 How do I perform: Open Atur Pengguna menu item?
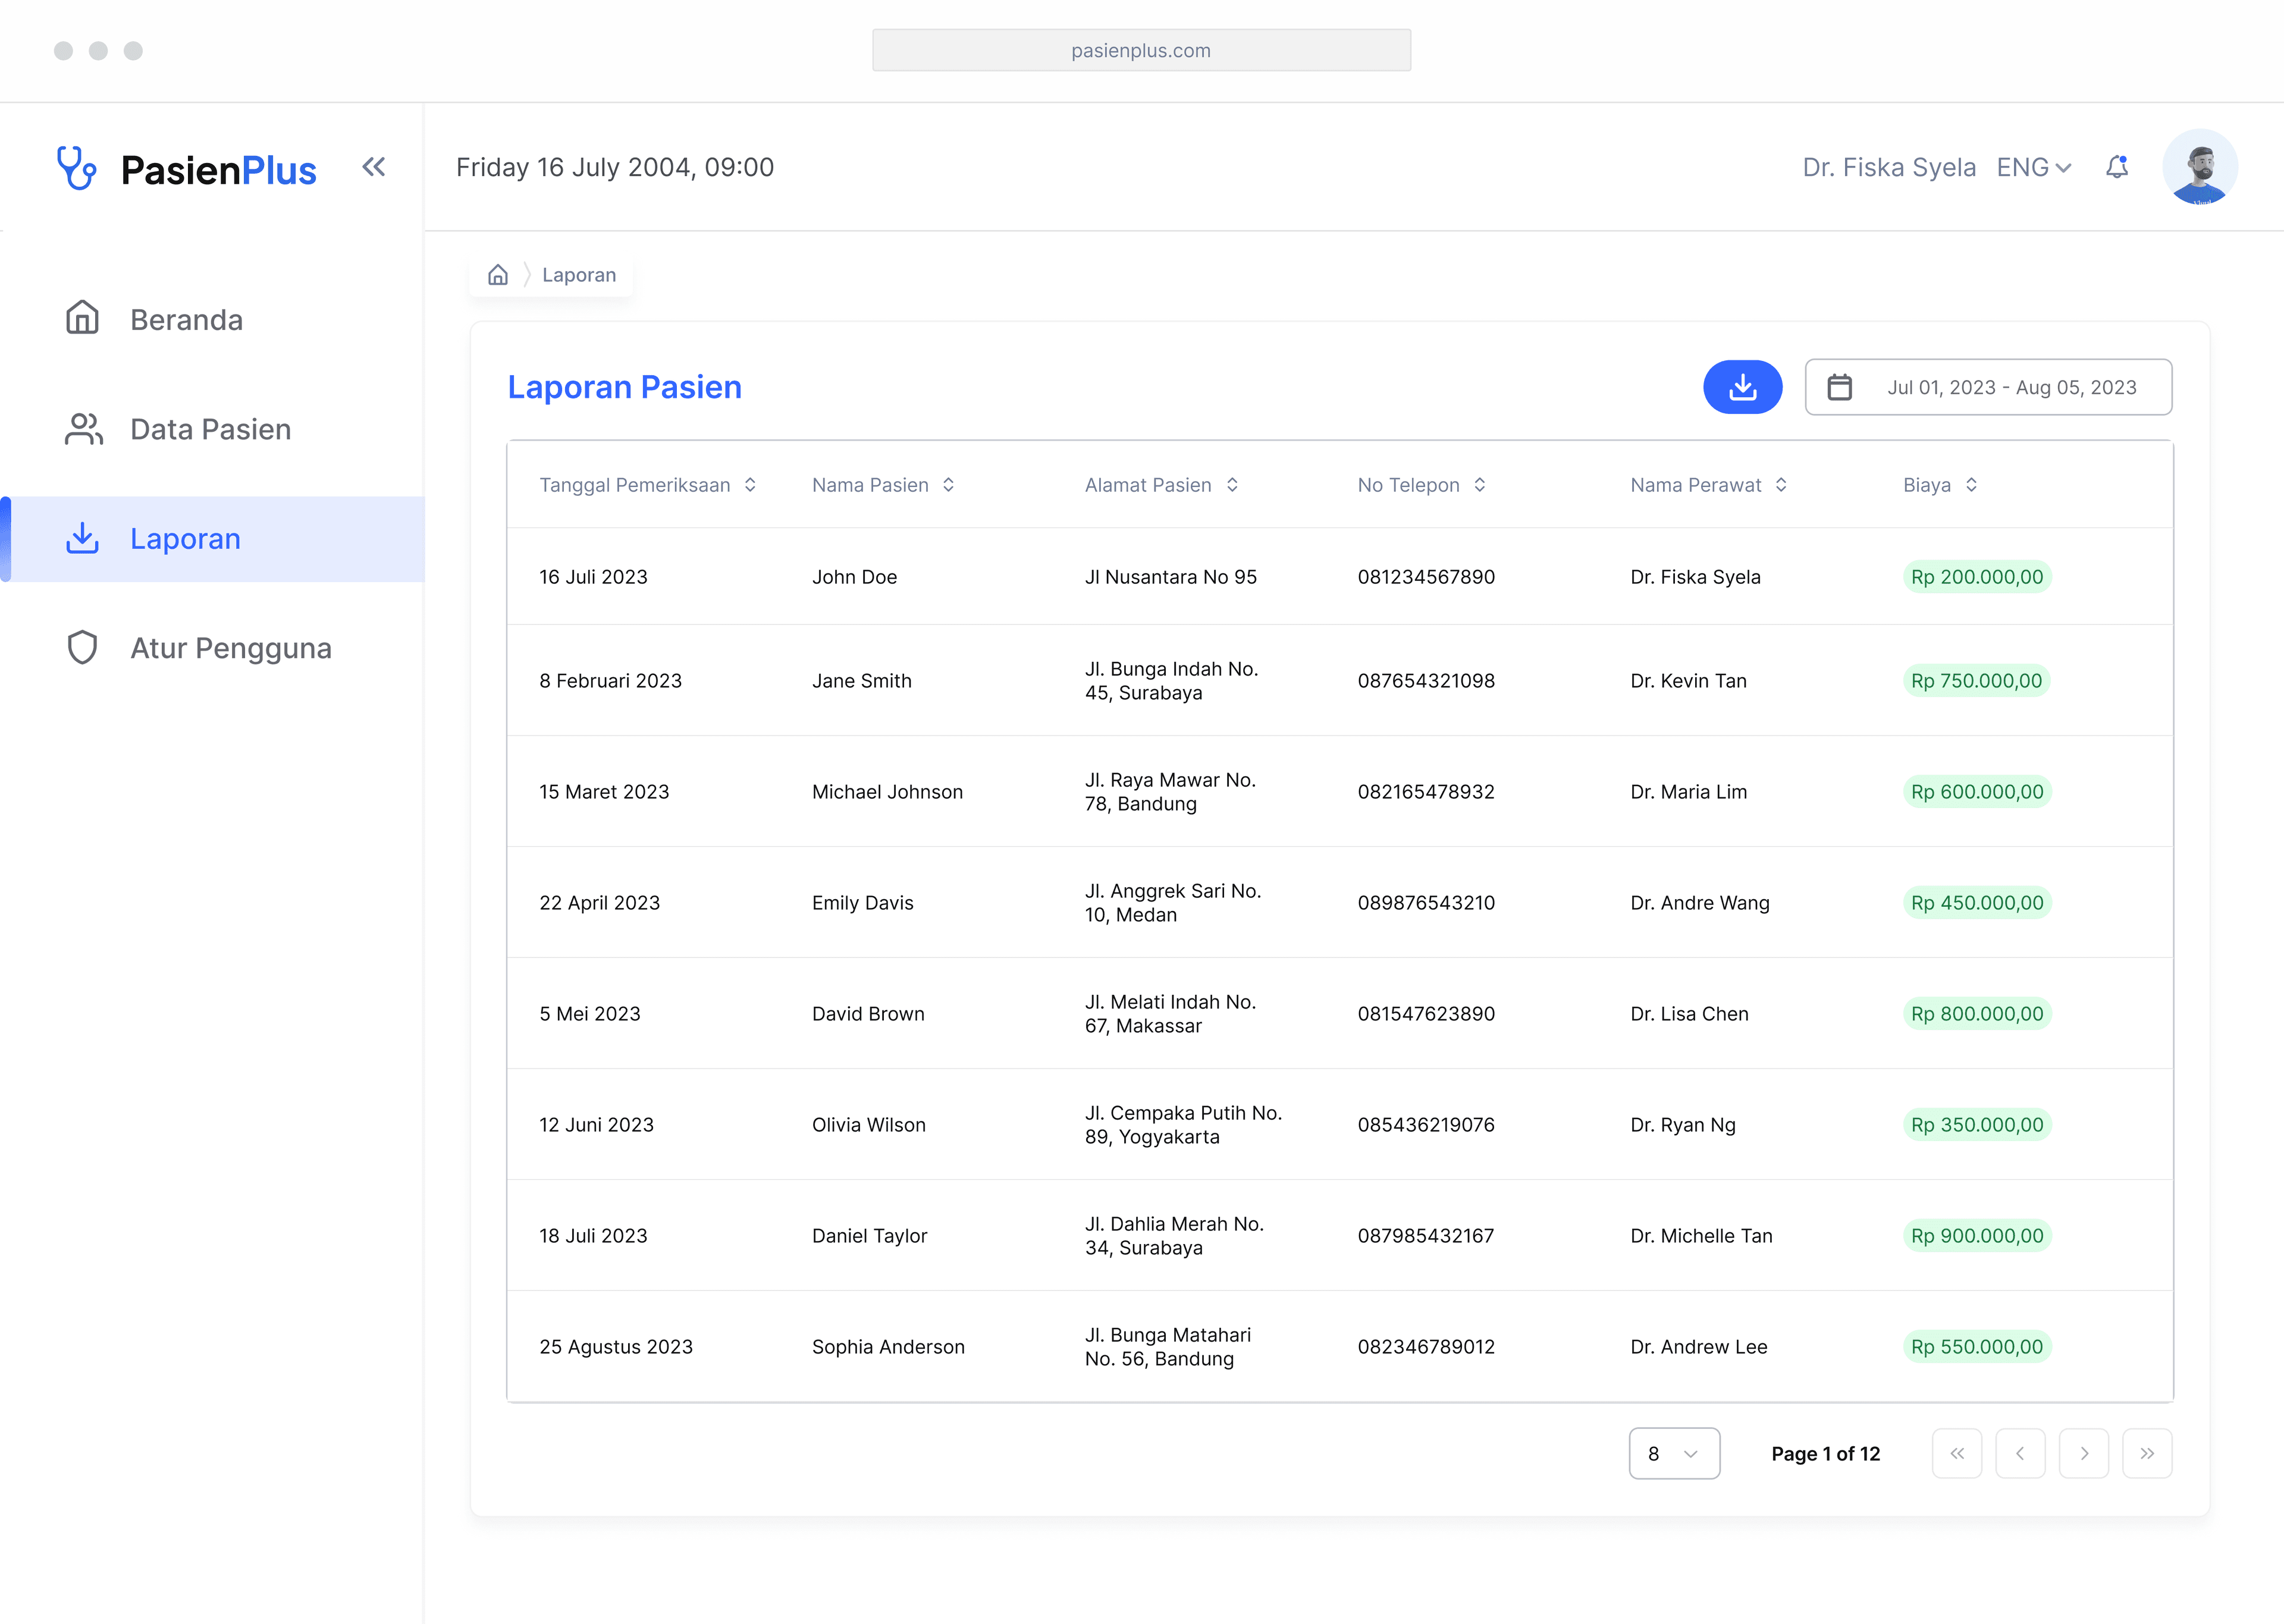click(x=230, y=648)
